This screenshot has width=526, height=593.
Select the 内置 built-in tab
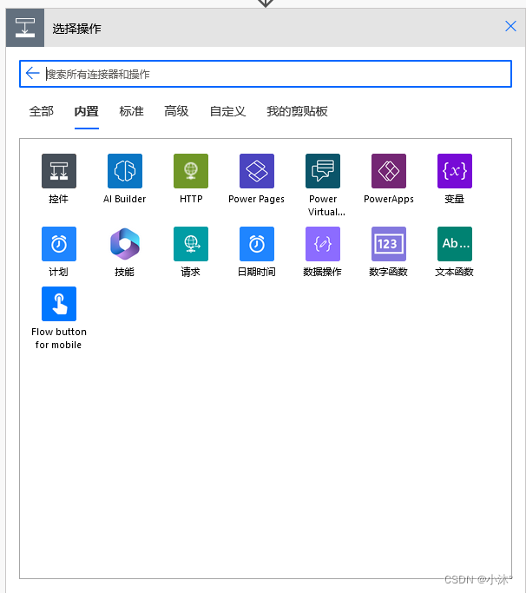click(x=87, y=111)
